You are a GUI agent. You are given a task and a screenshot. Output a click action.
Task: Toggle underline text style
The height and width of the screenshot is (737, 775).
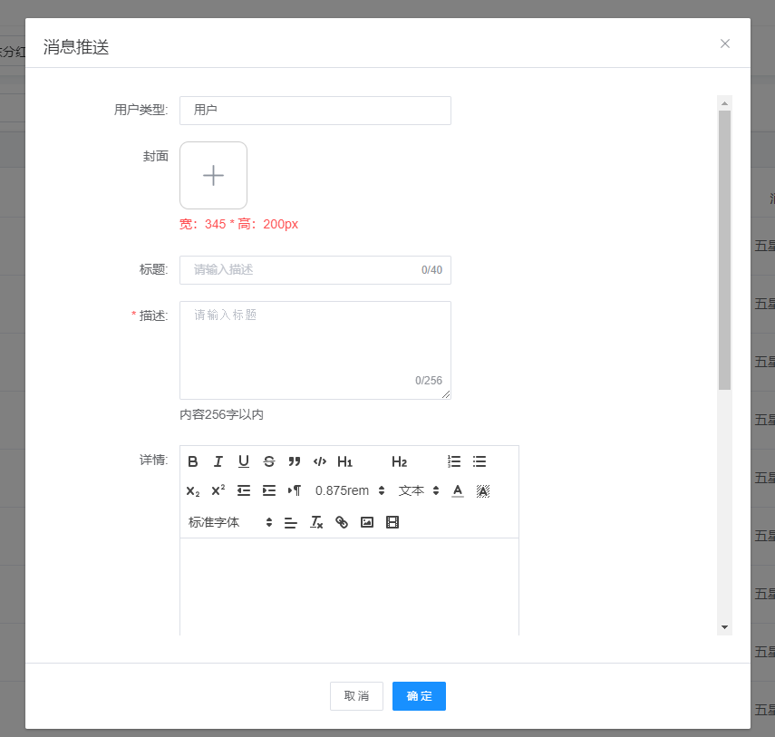pyautogui.click(x=244, y=461)
